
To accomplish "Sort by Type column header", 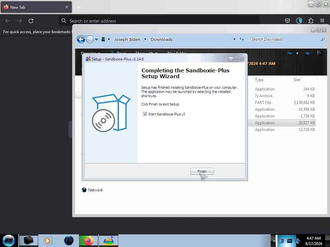I will [x=259, y=80].
